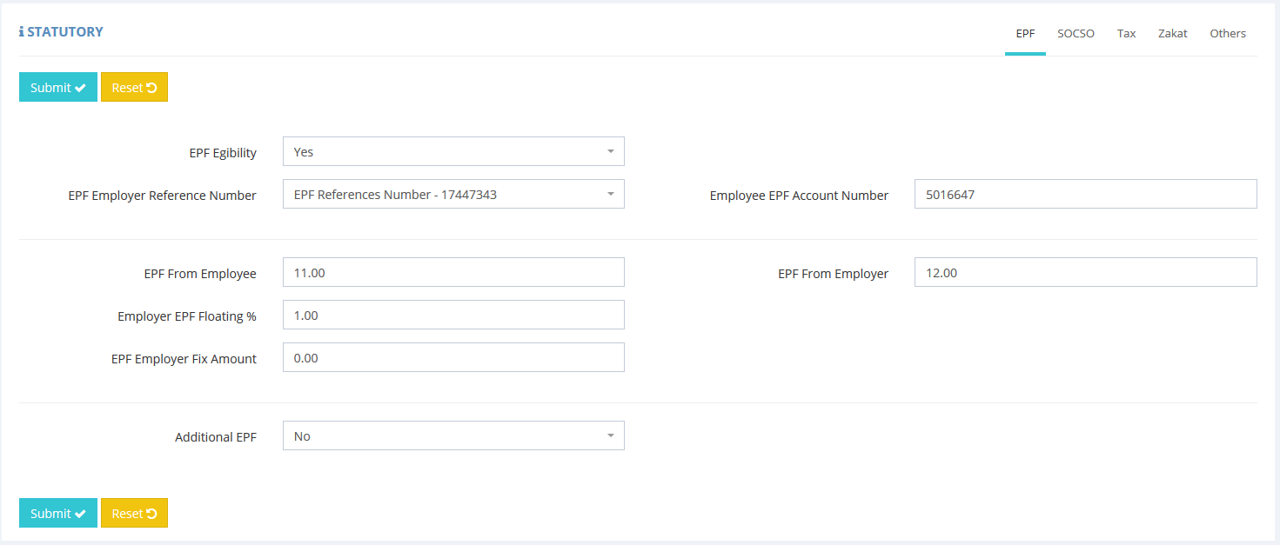Click the Additional EPF label text
This screenshot has width=1280, height=545.
click(x=215, y=437)
